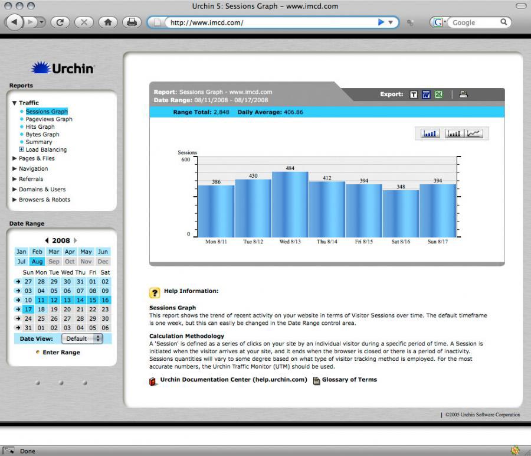Stop loading with the X toolbar button
This screenshot has width=531, height=456.
point(84,22)
